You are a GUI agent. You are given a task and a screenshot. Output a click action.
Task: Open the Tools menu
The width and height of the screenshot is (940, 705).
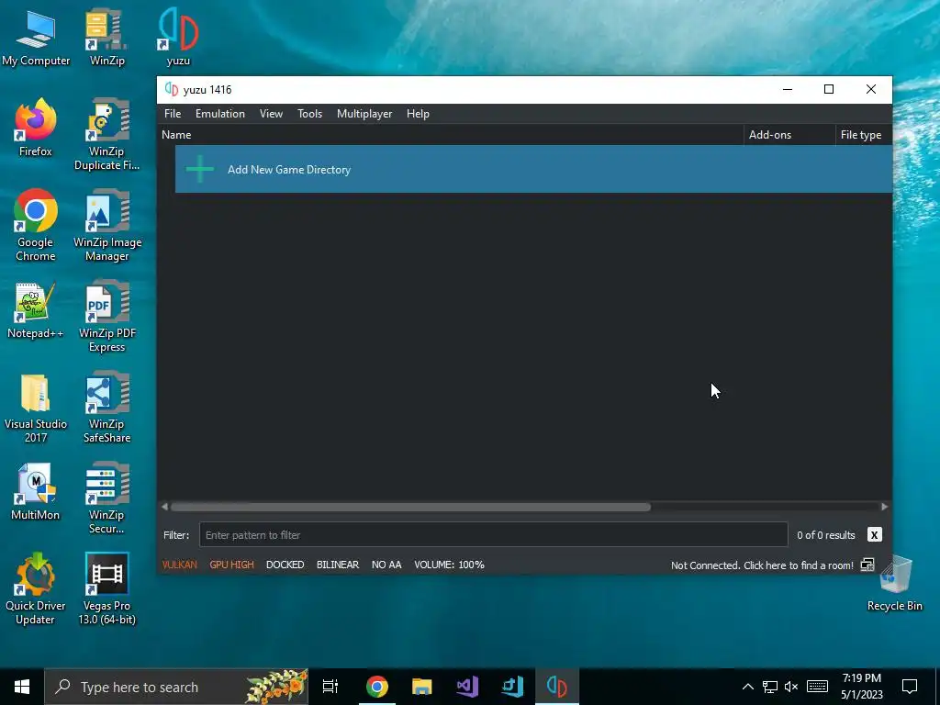(x=309, y=113)
